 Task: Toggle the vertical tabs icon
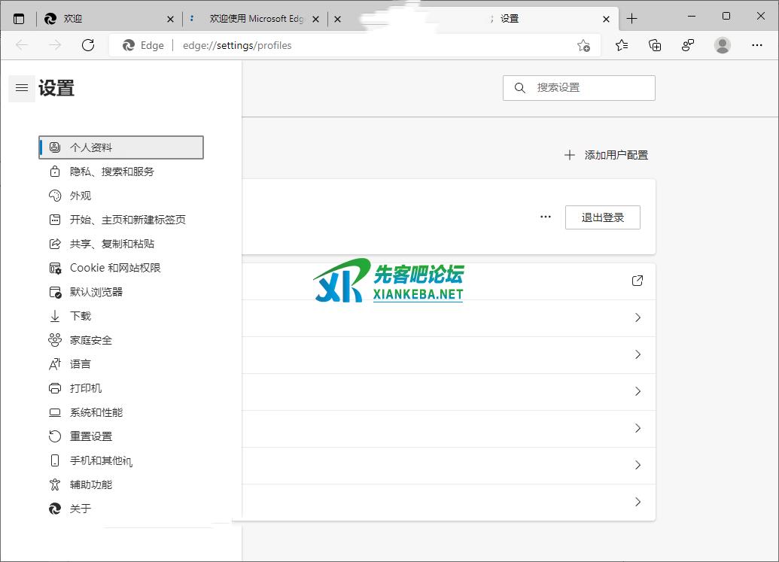pyautogui.click(x=19, y=19)
